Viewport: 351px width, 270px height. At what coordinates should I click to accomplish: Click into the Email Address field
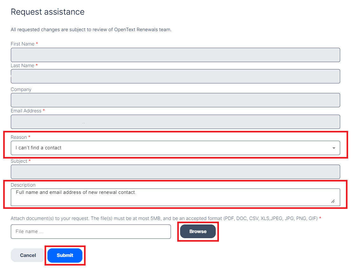point(175,122)
